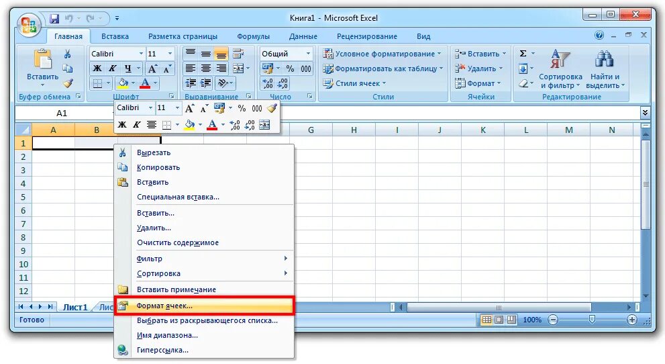Open Формулы ribbon tab

pyautogui.click(x=253, y=36)
